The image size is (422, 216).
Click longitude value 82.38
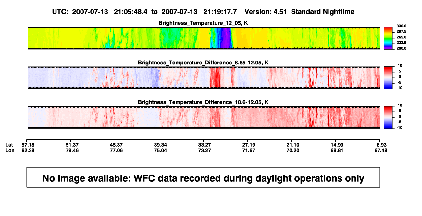[x=28, y=150]
